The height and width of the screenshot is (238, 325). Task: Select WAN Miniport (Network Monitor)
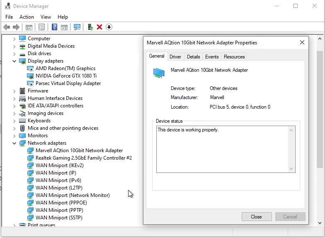[x=73, y=195]
